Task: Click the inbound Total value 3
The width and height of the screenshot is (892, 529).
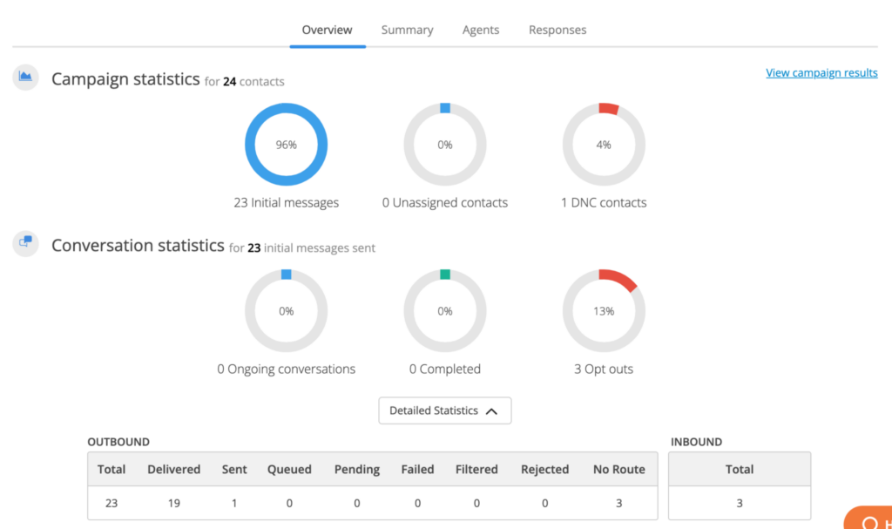Action: pyautogui.click(x=740, y=504)
